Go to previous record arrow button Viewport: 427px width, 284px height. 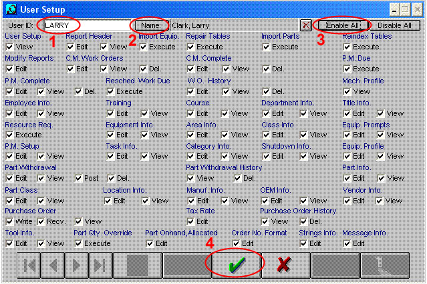53,265
